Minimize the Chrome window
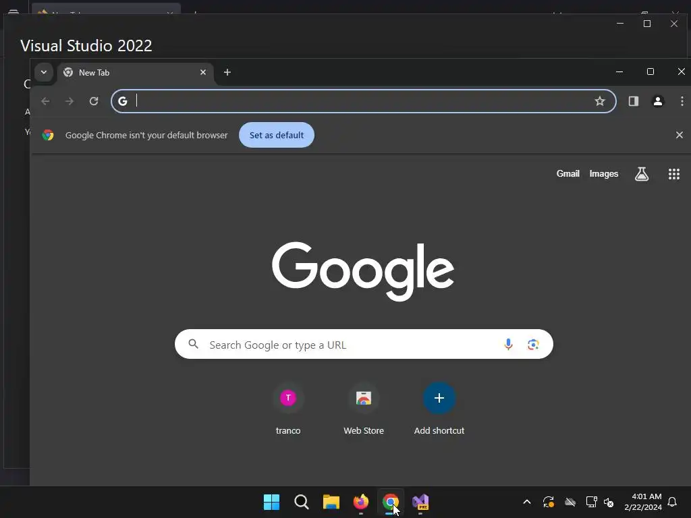The width and height of the screenshot is (691, 518). coord(619,71)
